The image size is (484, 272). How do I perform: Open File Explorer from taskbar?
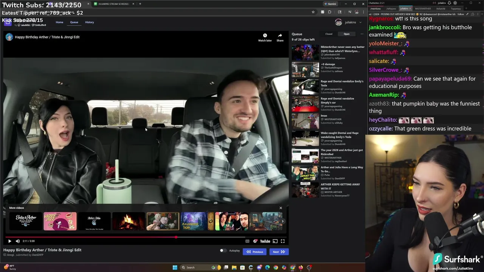click(234, 267)
